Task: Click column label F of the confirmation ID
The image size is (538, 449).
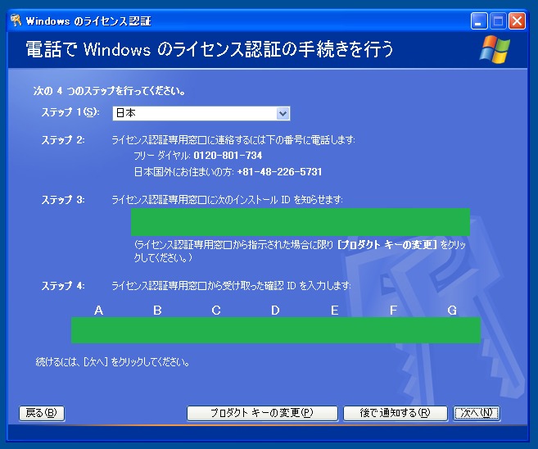Action: pos(394,311)
